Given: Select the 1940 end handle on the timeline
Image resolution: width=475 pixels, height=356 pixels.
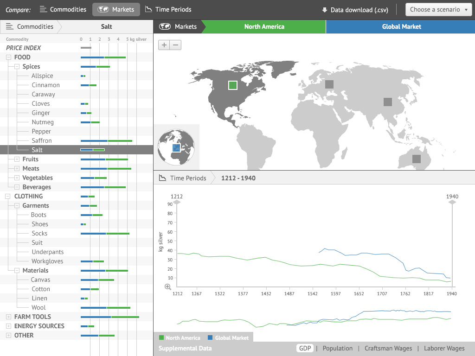Looking at the screenshot, I should tap(451, 202).
